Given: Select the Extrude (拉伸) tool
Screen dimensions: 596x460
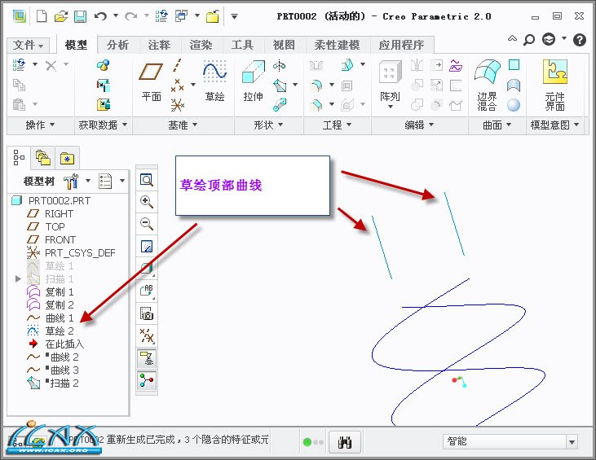Looking at the screenshot, I should pyautogui.click(x=253, y=81).
